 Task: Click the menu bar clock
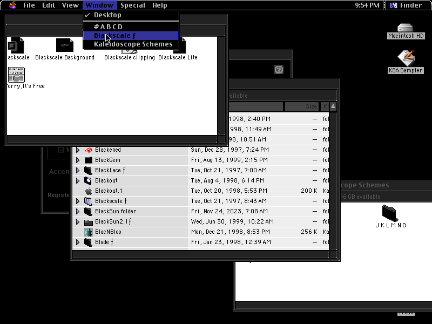(x=367, y=5)
